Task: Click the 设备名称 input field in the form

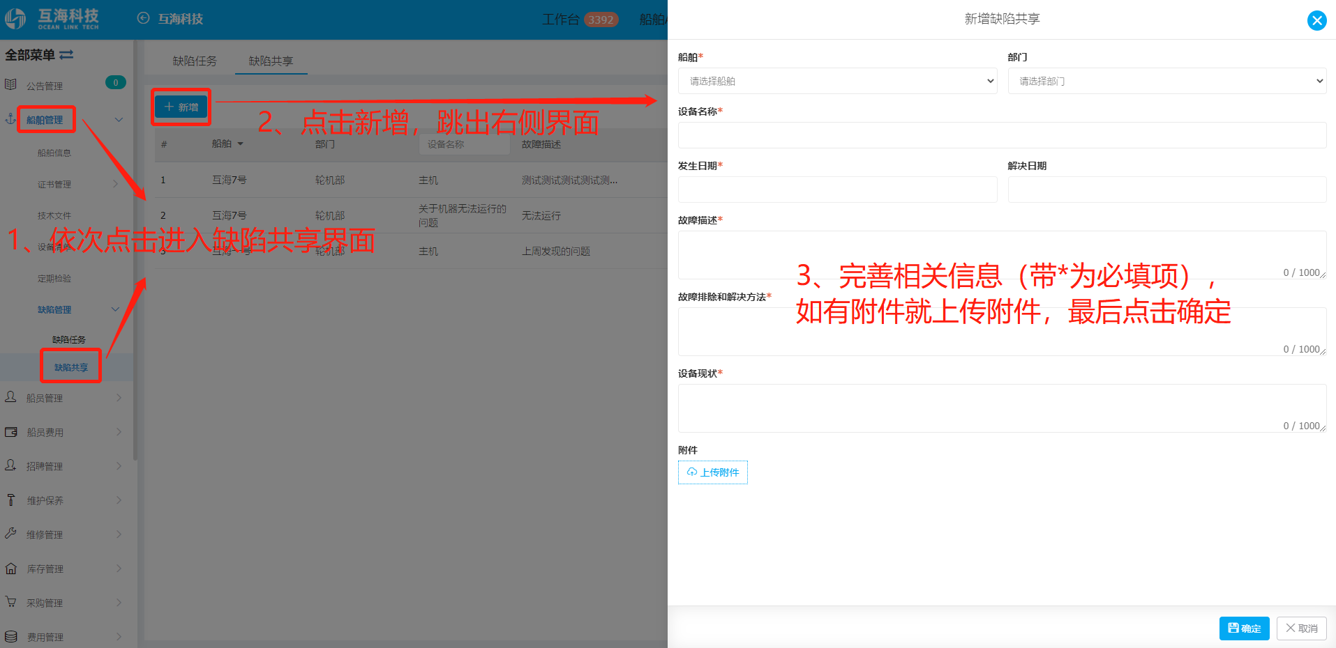Action: tap(1002, 135)
